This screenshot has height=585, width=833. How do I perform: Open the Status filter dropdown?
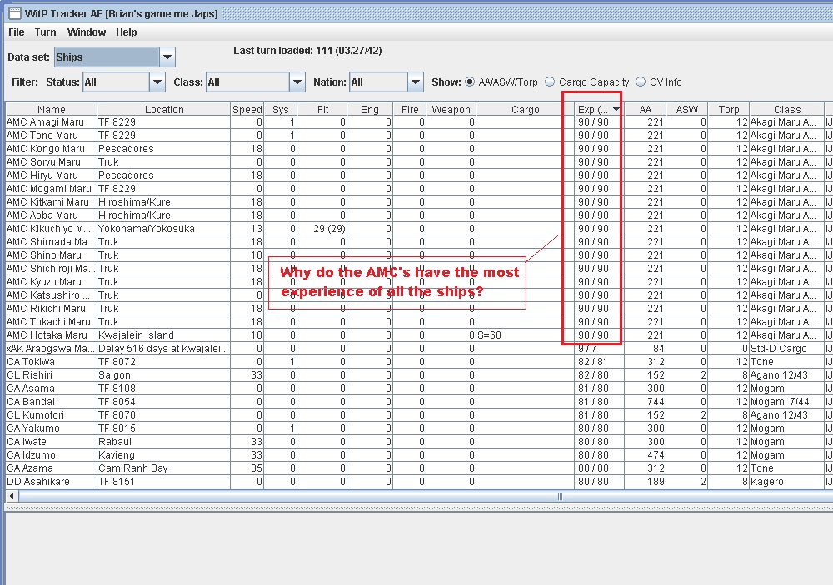(157, 82)
